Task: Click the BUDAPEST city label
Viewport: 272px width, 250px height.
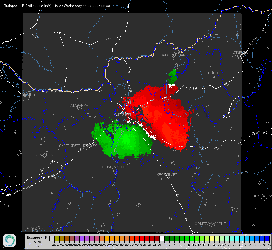Action: [123, 115]
